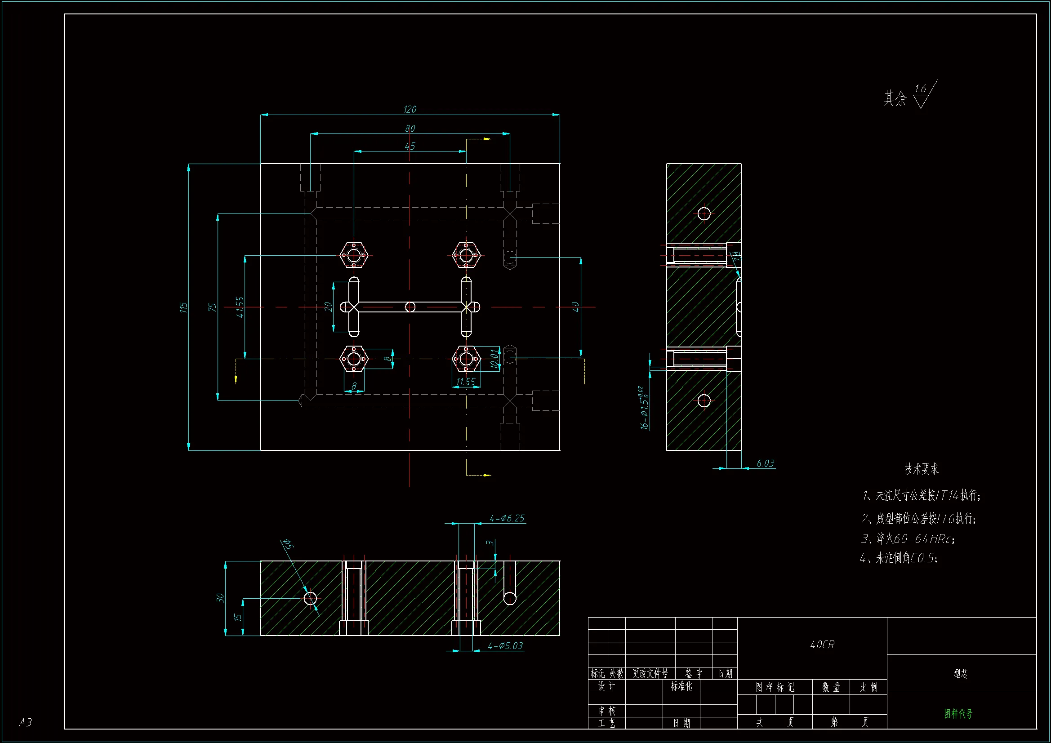
Task: Click the 技术要求 heading text
Action: tap(922, 469)
